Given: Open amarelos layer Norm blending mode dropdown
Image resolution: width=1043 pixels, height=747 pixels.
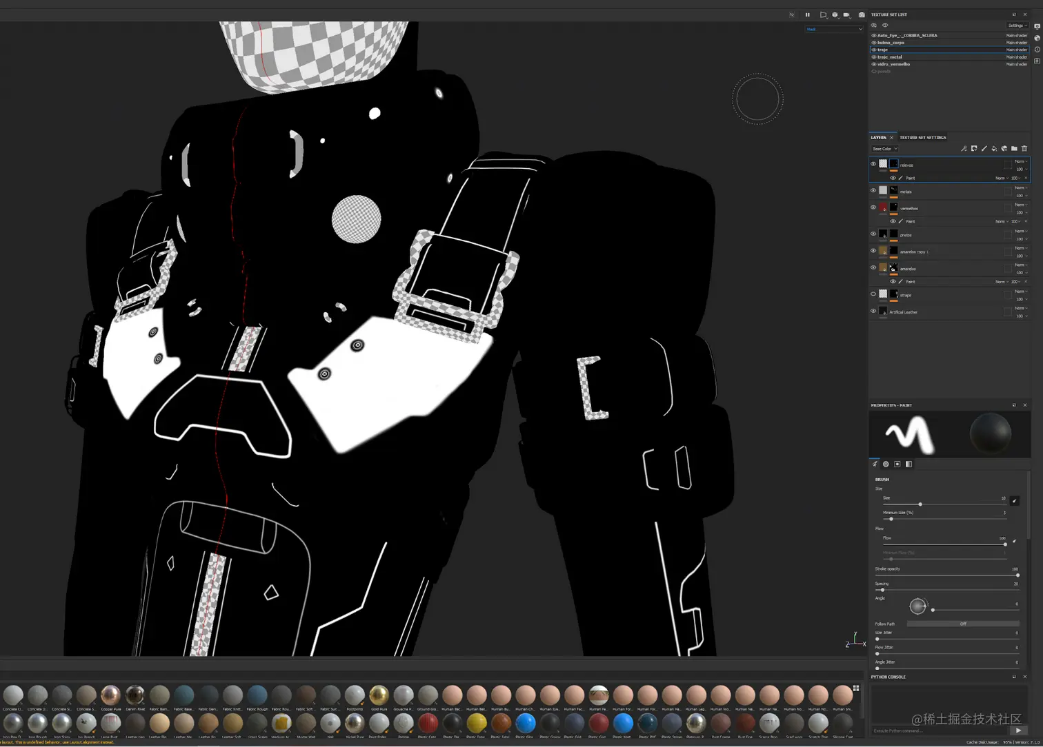Looking at the screenshot, I should coord(1021,265).
